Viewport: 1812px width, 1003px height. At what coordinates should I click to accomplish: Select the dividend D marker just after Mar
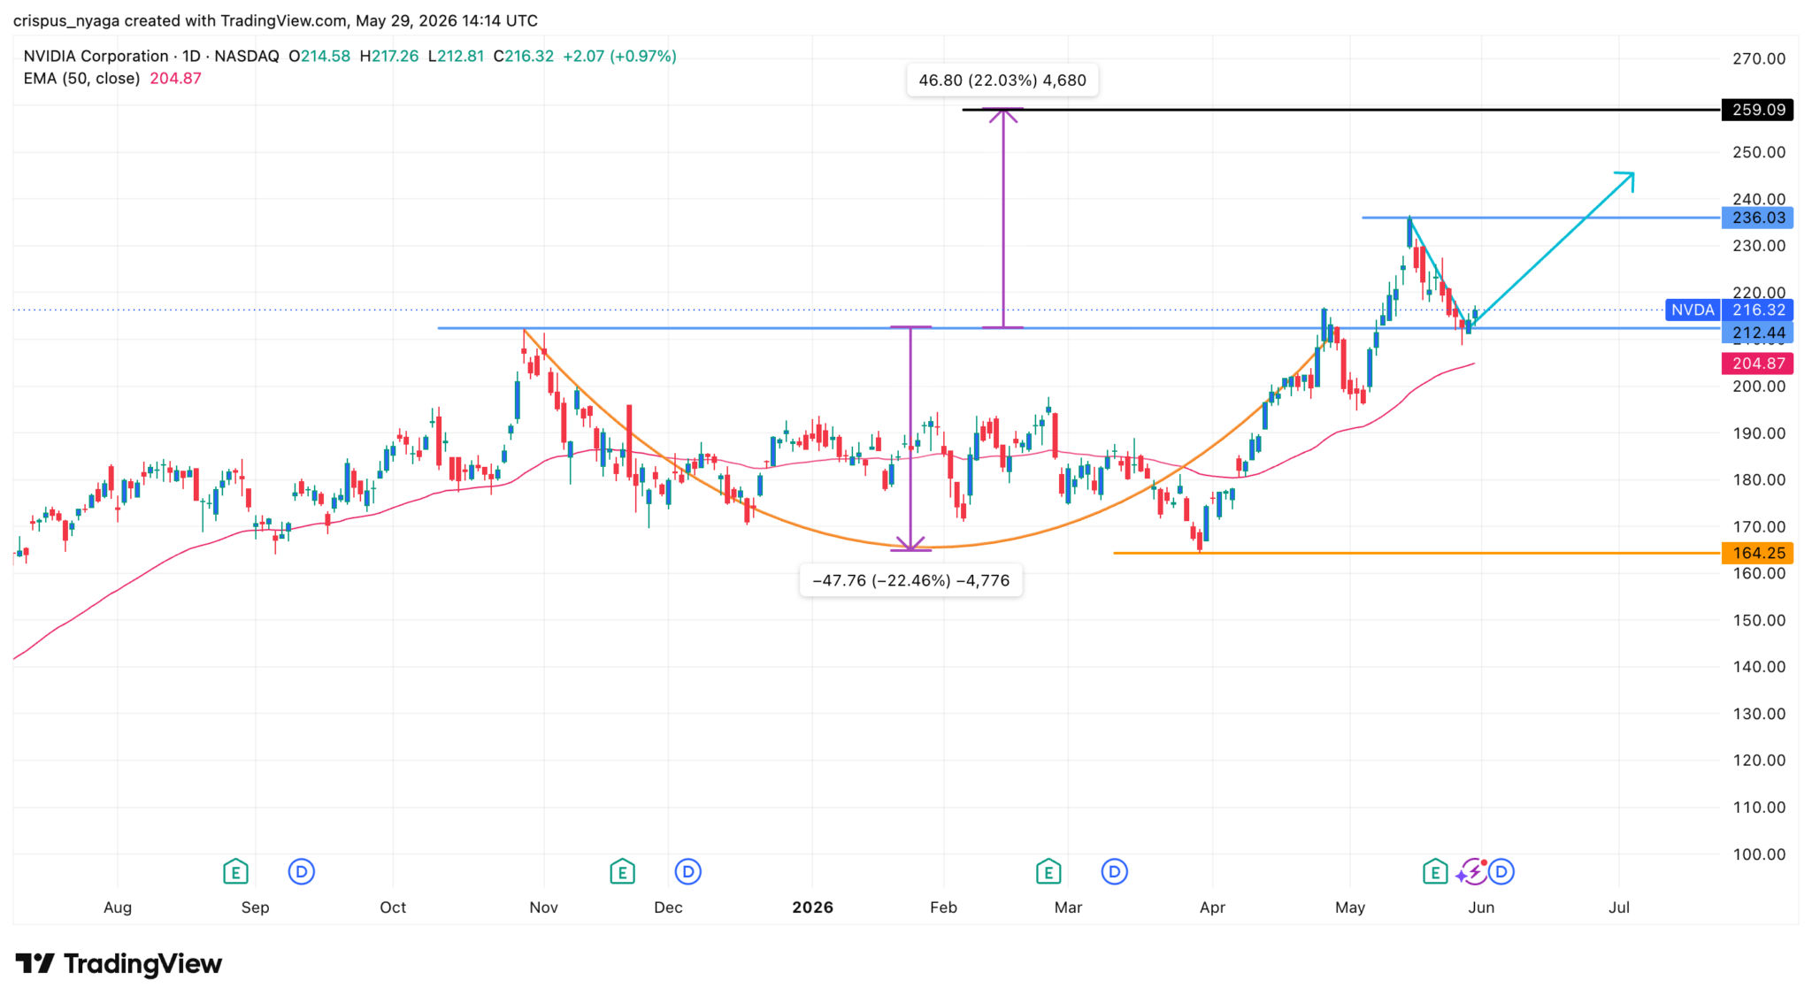click(x=1114, y=872)
